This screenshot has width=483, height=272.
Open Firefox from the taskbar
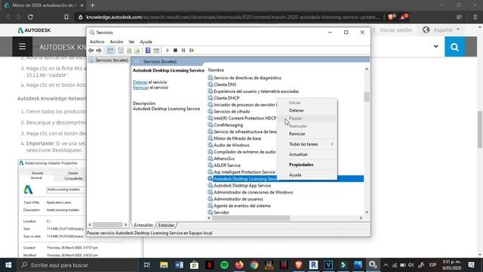point(239,265)
